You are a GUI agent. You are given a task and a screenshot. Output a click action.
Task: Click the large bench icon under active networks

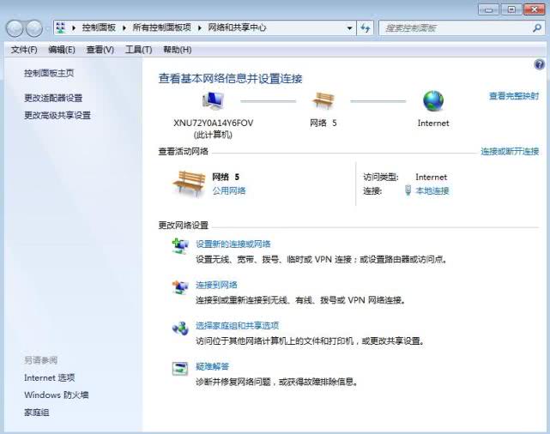coord(190,183)
